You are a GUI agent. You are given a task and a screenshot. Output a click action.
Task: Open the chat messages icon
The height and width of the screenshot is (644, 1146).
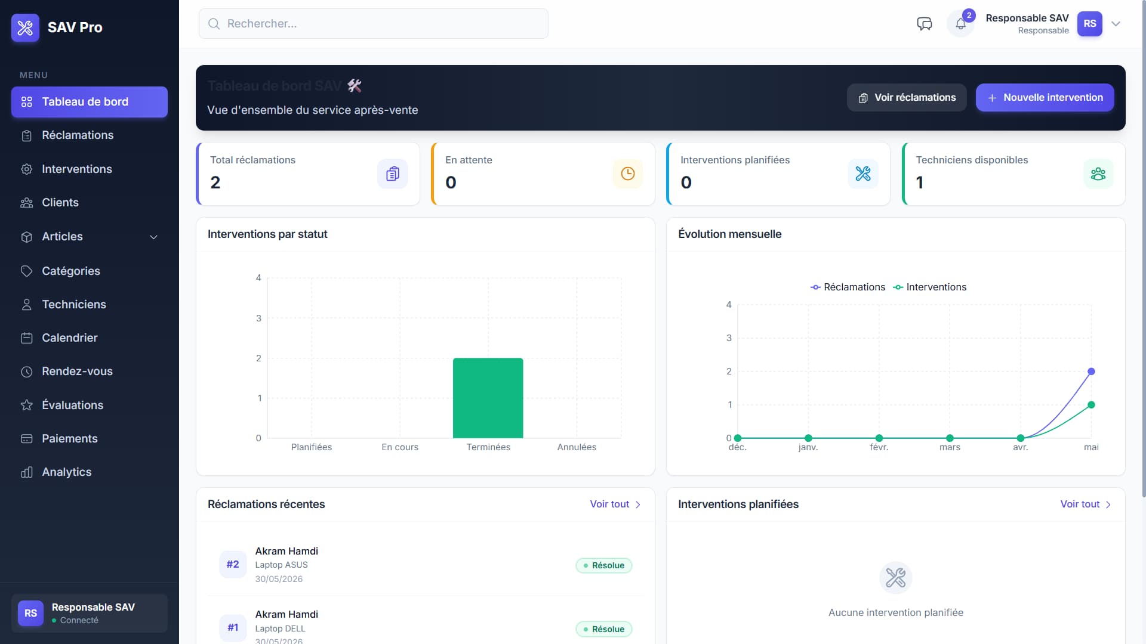click(x=924, y=24)
